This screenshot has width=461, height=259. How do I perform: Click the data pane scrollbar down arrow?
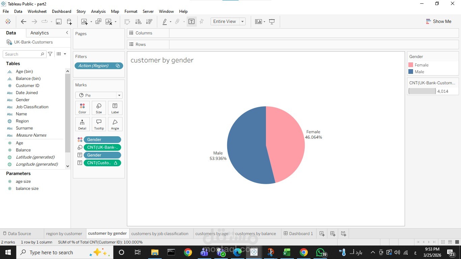click(x=67, y=166)
